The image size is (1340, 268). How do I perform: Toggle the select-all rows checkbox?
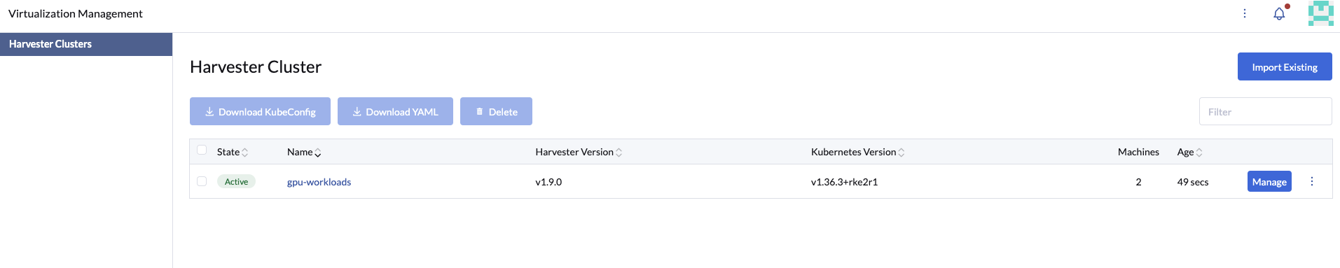tap(202, 150)
